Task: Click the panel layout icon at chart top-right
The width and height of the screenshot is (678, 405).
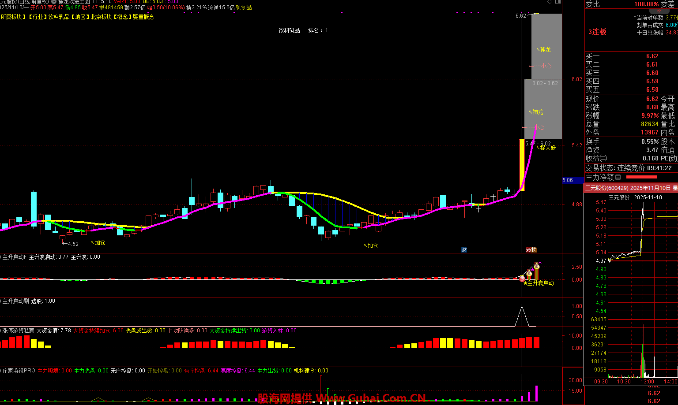Action: pos(558,2)
